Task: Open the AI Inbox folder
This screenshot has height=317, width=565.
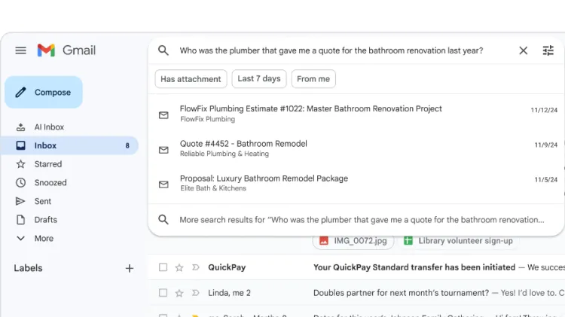Action: pos(49,127)
